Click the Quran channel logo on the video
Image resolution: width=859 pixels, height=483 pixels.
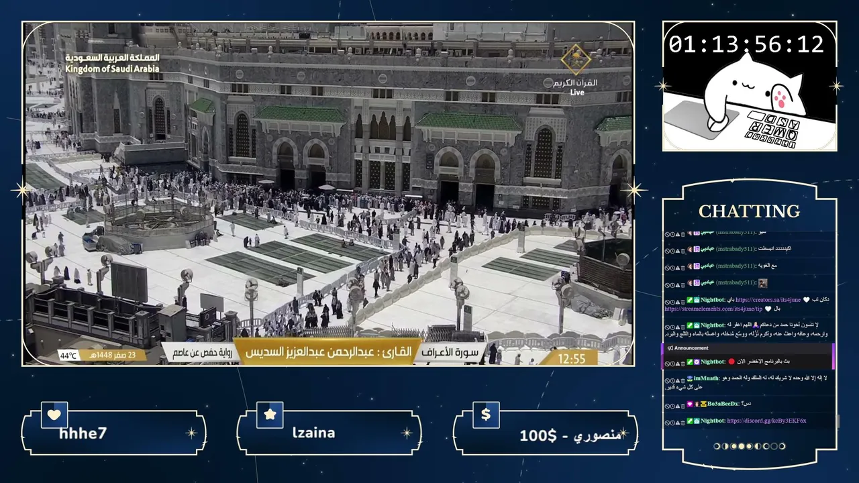pos(576,60)
